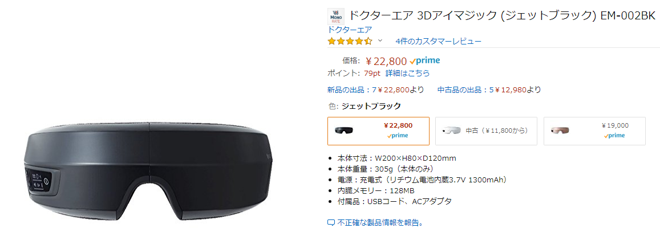Click the MonoRate icon beside product title
Viewport: 660px width, 232px height.
click(336, 16)
